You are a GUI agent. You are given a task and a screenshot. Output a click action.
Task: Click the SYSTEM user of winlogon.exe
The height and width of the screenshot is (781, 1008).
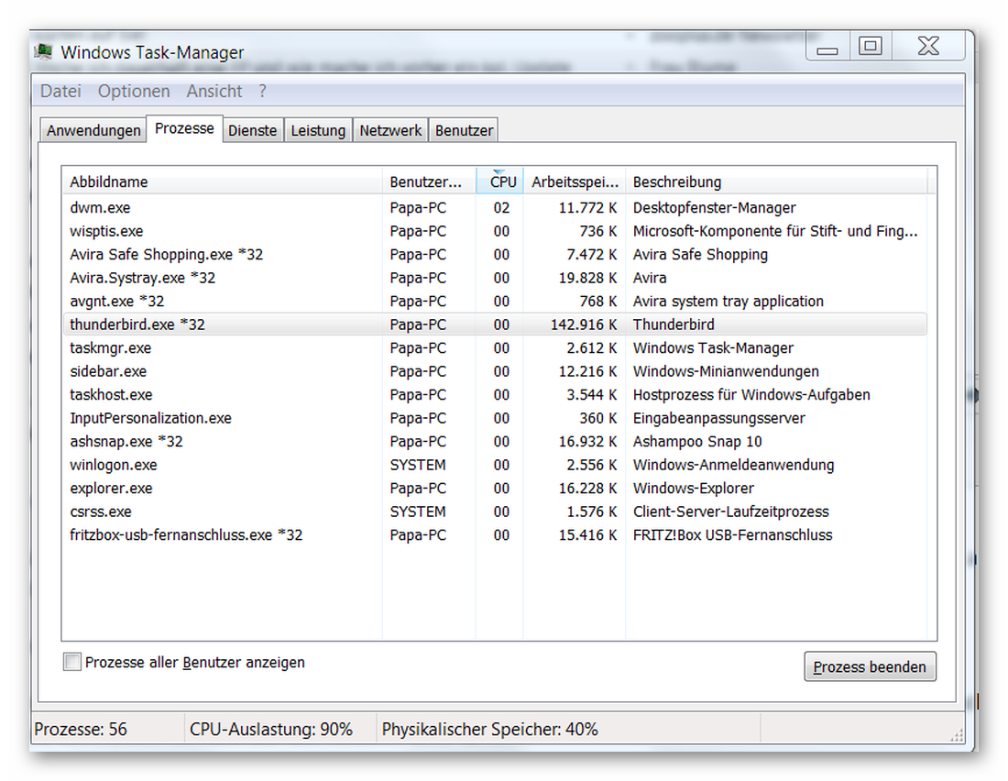418,465
